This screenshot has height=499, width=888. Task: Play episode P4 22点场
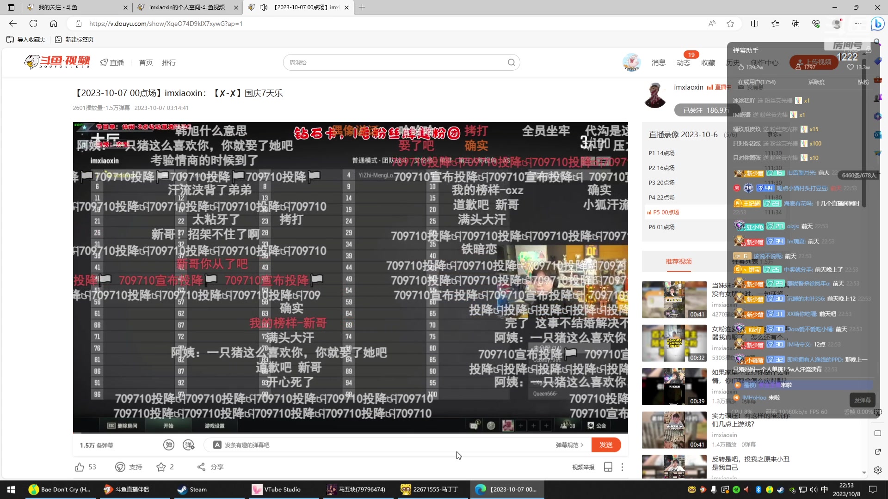[x=661, y=197]
